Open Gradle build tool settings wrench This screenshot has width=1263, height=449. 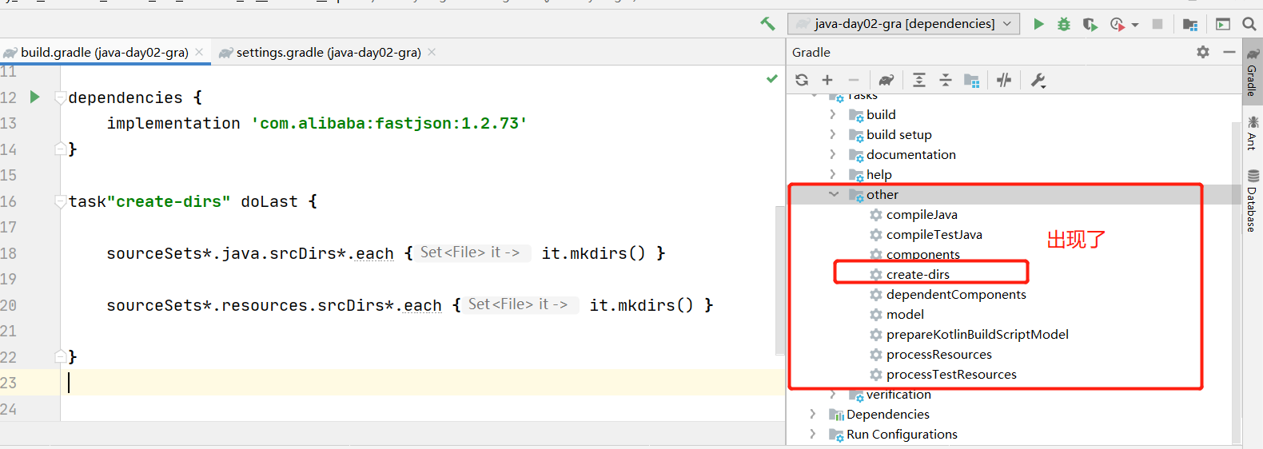[1038, 80]
